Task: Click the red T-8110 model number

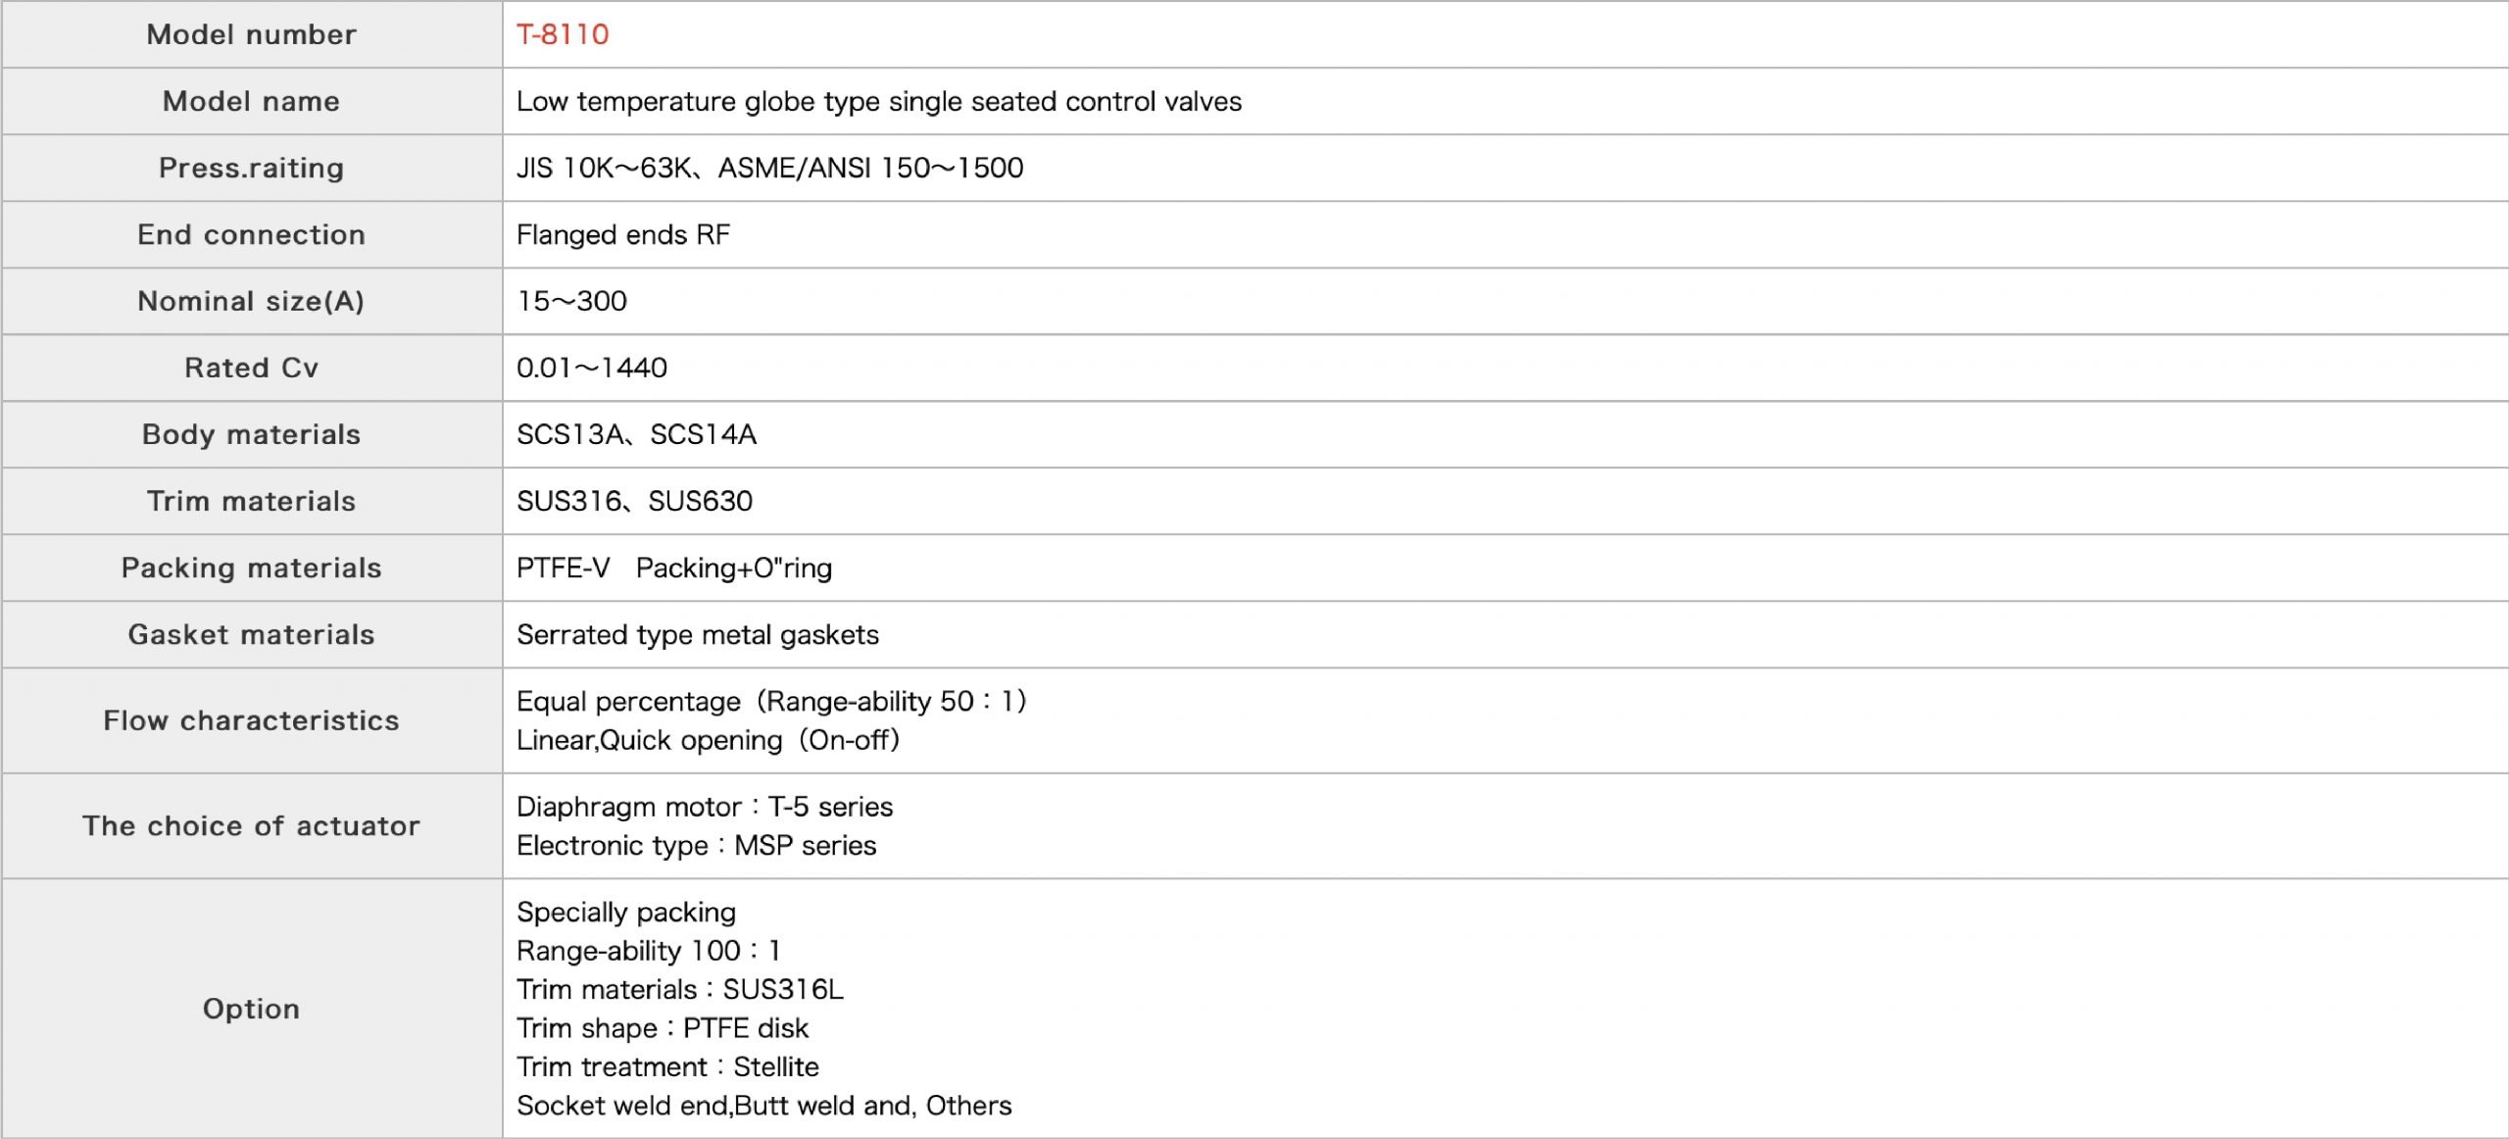Action: coord(563,34)
